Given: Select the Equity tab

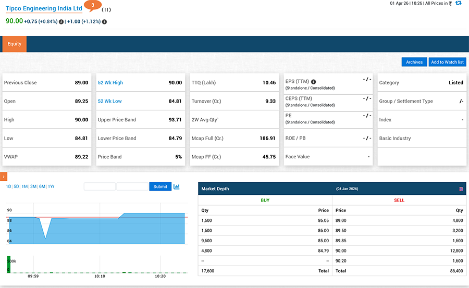Looking at the screenshot, I should point(15,44).
